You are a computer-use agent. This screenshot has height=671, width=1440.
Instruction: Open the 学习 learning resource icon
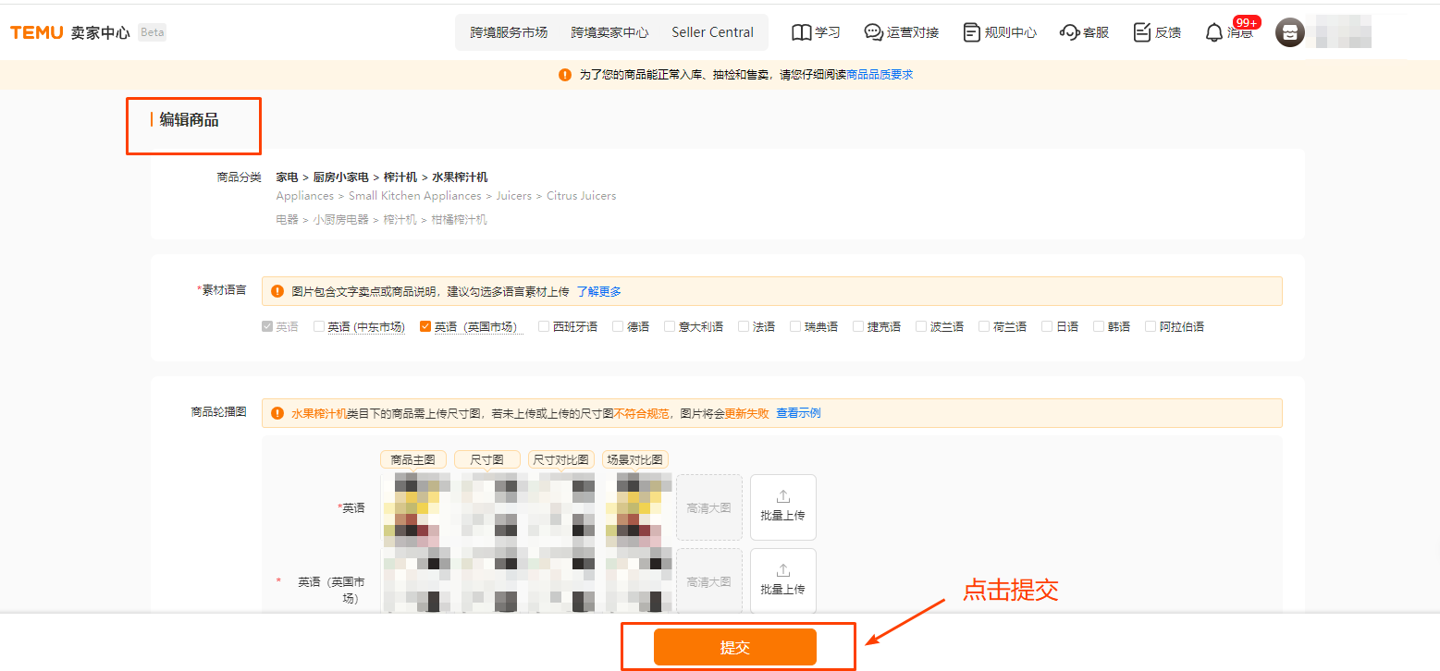(x=816, y=31)
